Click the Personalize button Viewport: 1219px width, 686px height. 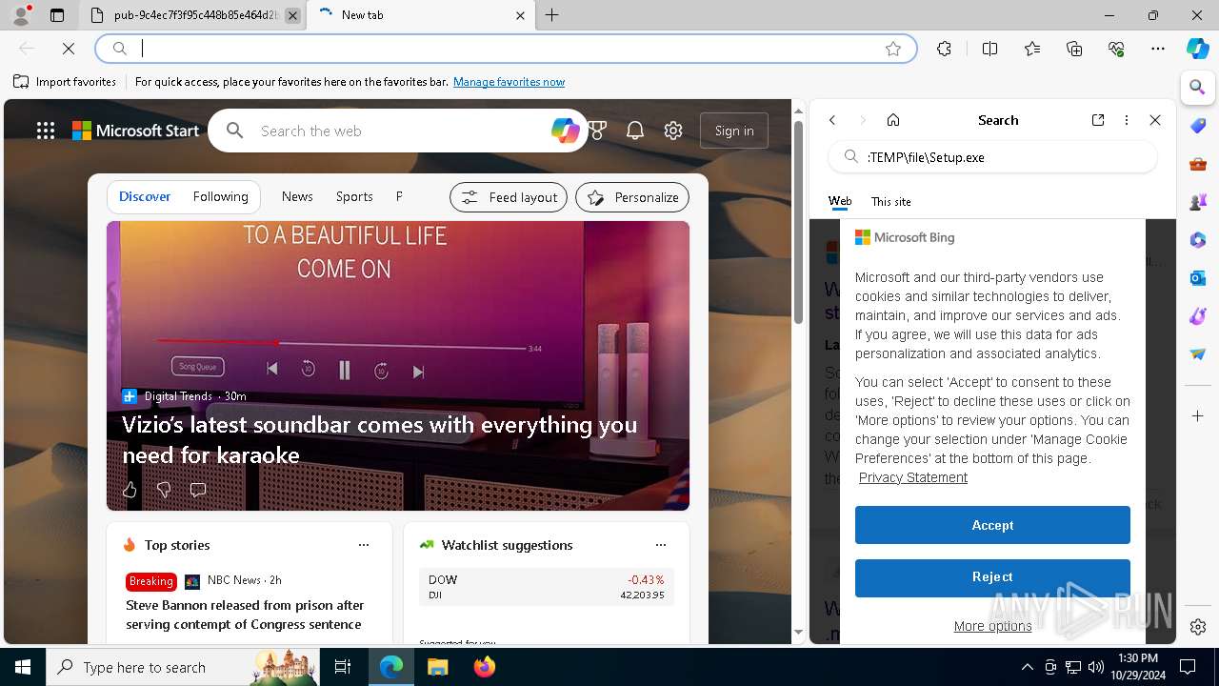(632, 197)
